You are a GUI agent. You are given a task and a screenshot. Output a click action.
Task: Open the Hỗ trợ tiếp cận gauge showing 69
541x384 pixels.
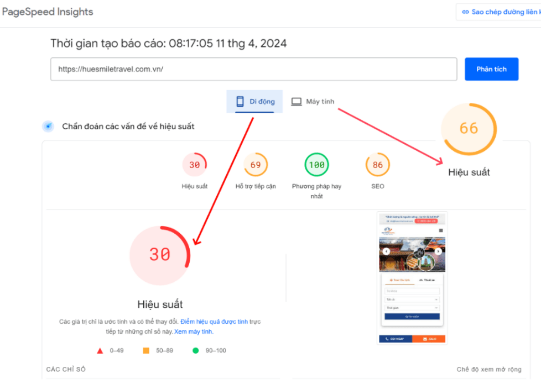[x=256, y=165]
